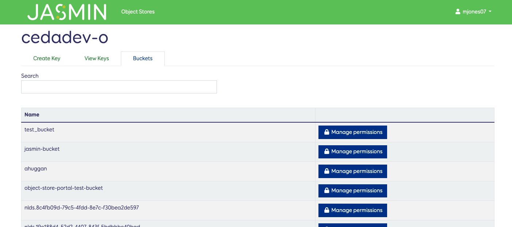Select the Buckets tab

tap(143, 58)
